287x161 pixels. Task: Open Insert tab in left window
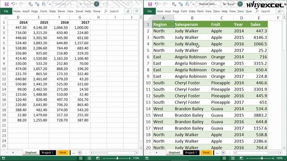(26, 11)
